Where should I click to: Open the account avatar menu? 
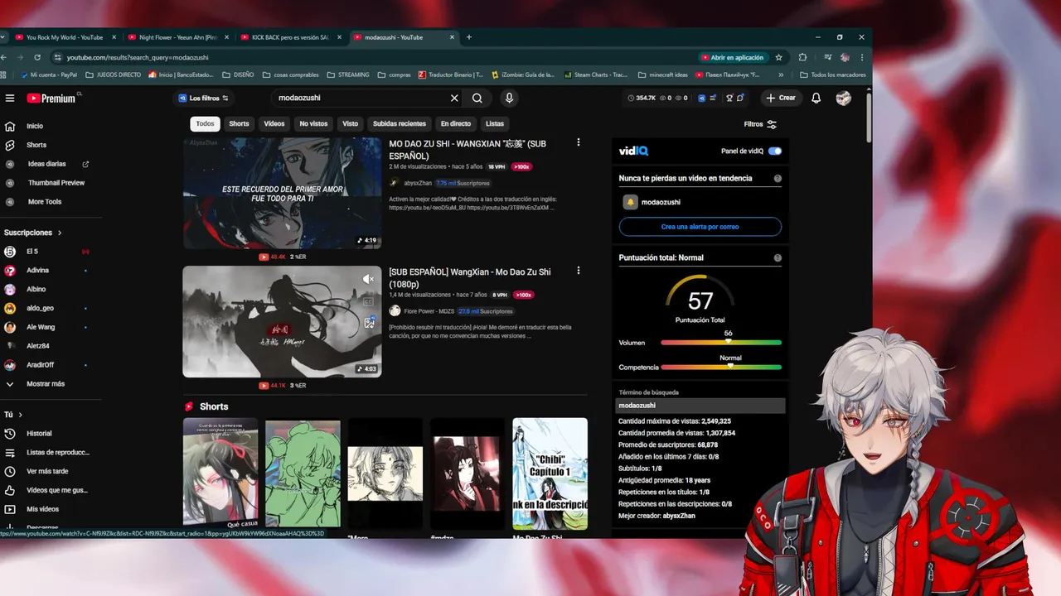(843, 98)
